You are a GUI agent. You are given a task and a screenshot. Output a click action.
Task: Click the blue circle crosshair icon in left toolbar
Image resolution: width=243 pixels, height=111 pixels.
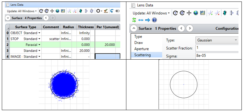click(92, 11)
